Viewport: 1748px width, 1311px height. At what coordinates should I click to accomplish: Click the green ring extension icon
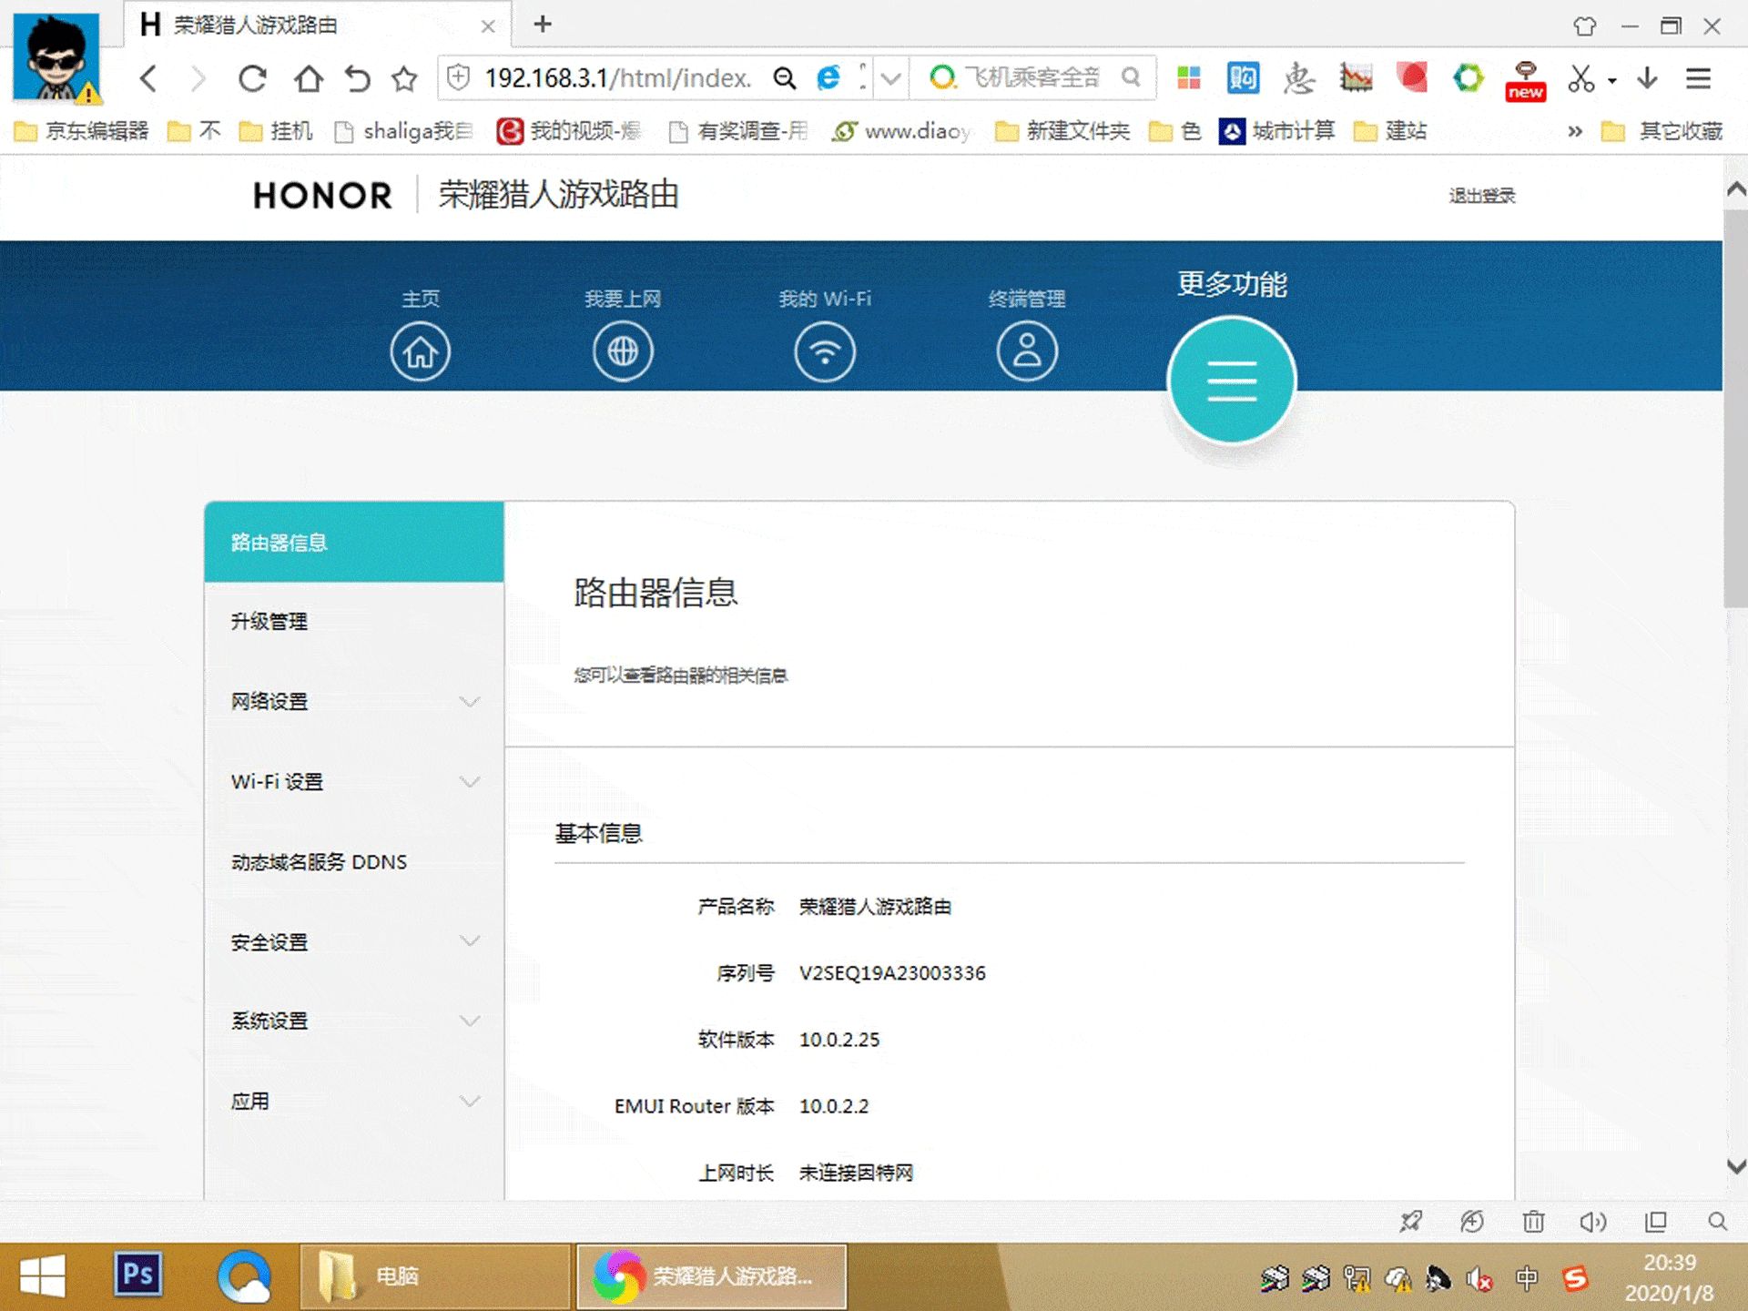tap(1468, 78)
